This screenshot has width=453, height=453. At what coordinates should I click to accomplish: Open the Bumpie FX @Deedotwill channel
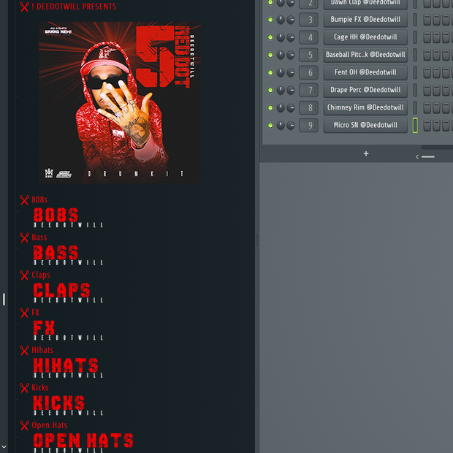pos(365,20)
